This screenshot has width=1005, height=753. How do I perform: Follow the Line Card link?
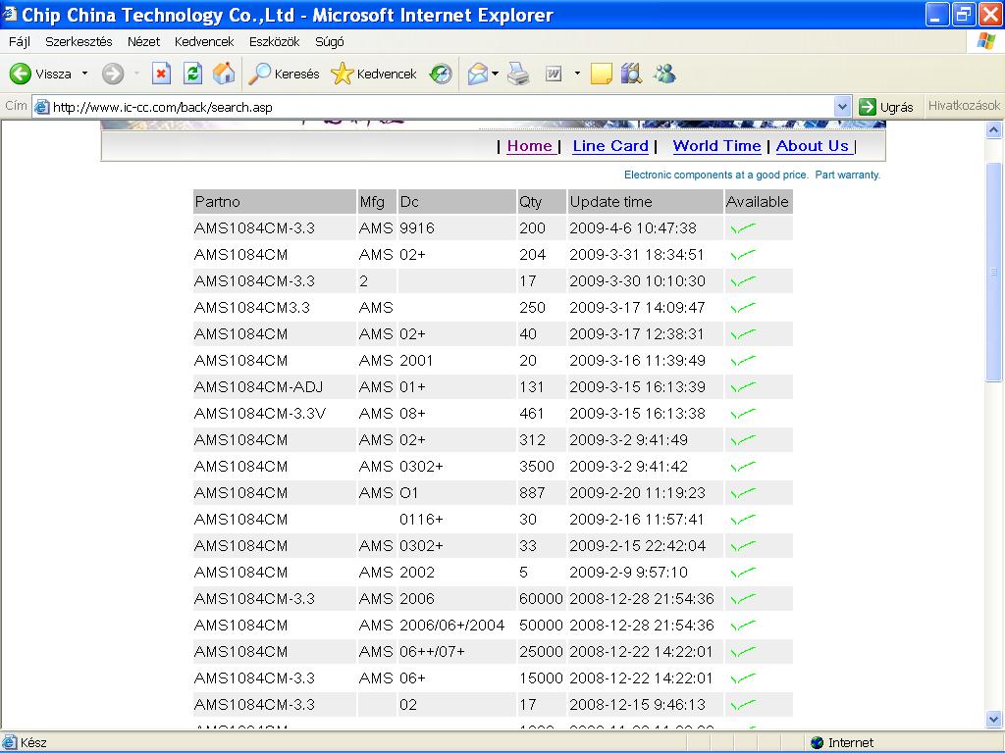pos(610,146)
